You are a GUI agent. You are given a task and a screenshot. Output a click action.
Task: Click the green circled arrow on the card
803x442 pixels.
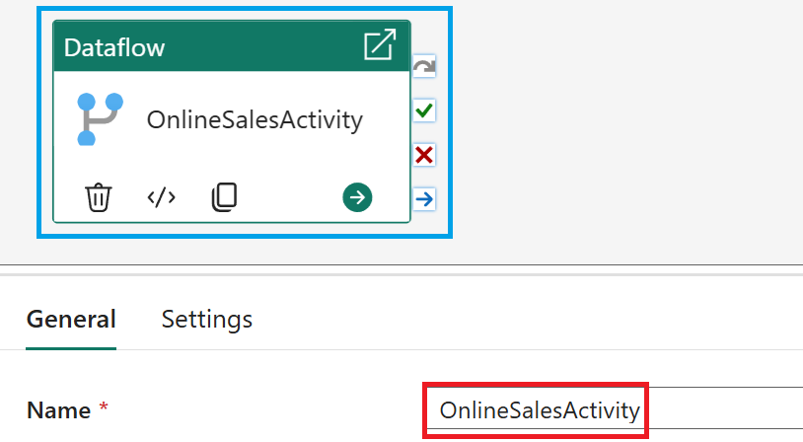[x=357, y=197]
